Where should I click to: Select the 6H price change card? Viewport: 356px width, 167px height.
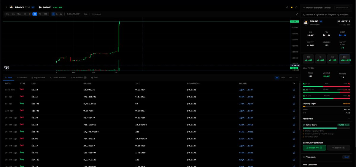click(x=333, y=59)
